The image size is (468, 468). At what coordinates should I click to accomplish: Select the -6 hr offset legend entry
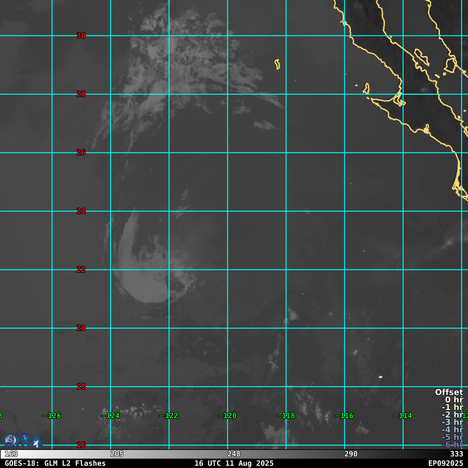click(452, 445)
